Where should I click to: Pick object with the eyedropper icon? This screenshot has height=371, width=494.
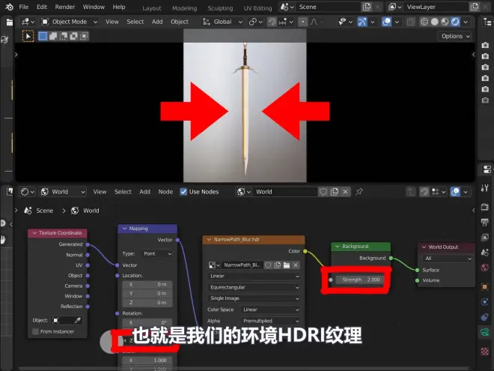click(x=77, y=321)
